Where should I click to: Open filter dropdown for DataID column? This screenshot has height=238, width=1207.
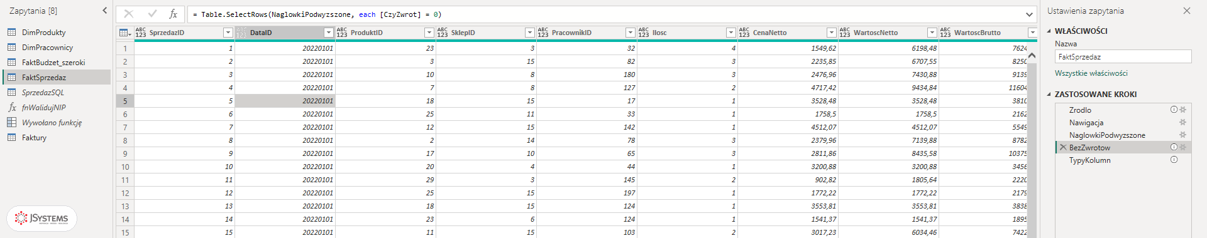[329, 33]
